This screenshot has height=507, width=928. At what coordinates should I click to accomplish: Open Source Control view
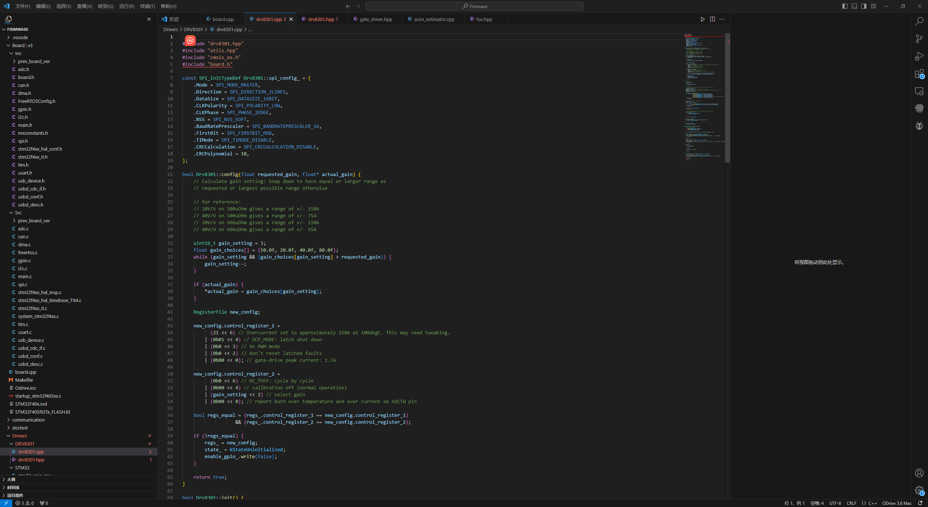tap(919, 39)
